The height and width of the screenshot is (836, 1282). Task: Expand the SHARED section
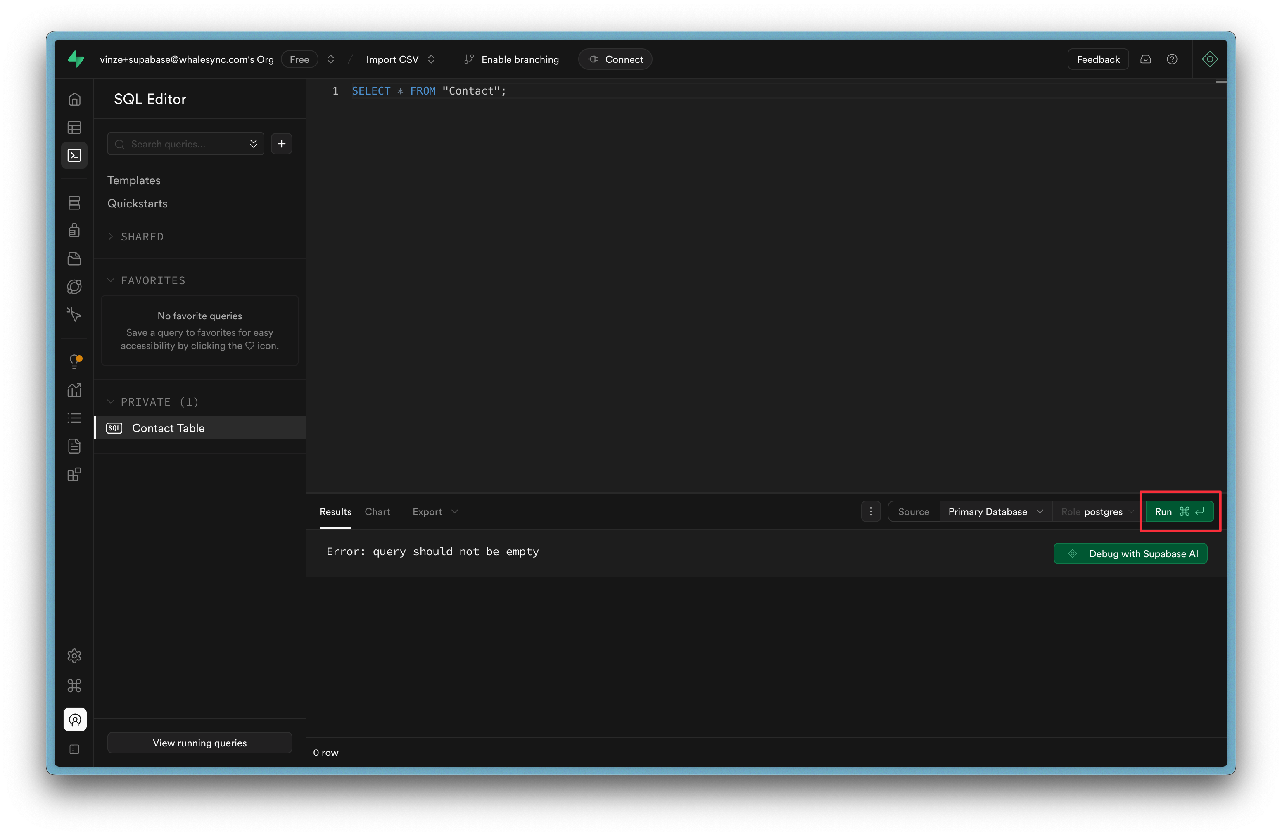136,237
